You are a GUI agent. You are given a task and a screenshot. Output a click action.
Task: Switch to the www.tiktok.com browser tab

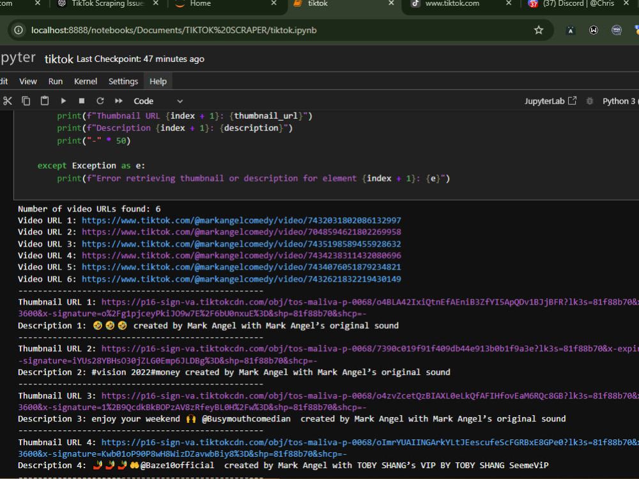click(x=452, y=4)
